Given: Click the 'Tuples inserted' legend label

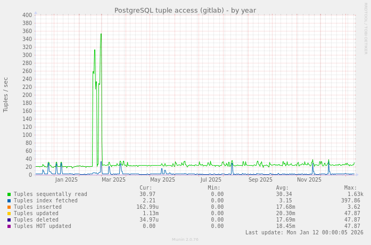Looking at the screenshot, I should click(x=38, y=207).
